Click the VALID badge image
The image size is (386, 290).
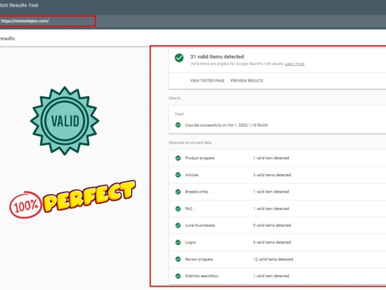click(x=65, y=120)
